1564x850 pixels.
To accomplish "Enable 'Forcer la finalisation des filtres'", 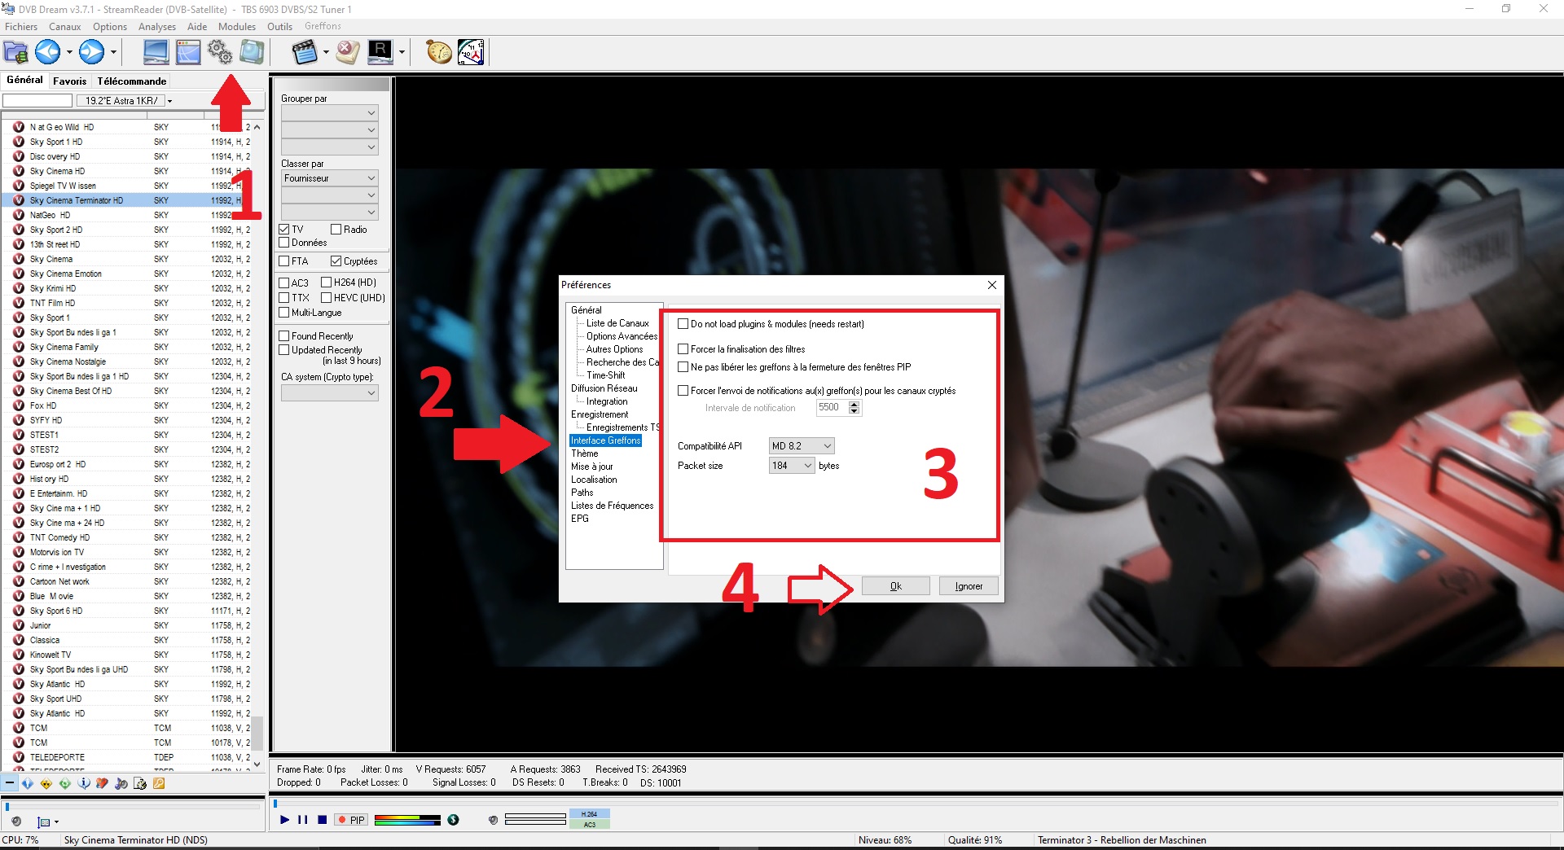I will 683,349.
